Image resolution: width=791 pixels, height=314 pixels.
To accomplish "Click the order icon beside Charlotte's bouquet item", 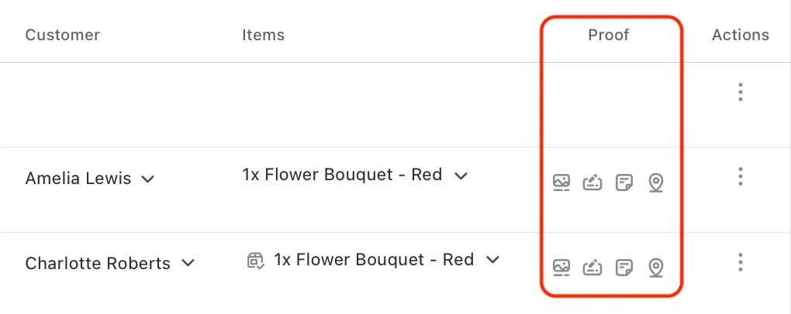I will pos(255,261).
